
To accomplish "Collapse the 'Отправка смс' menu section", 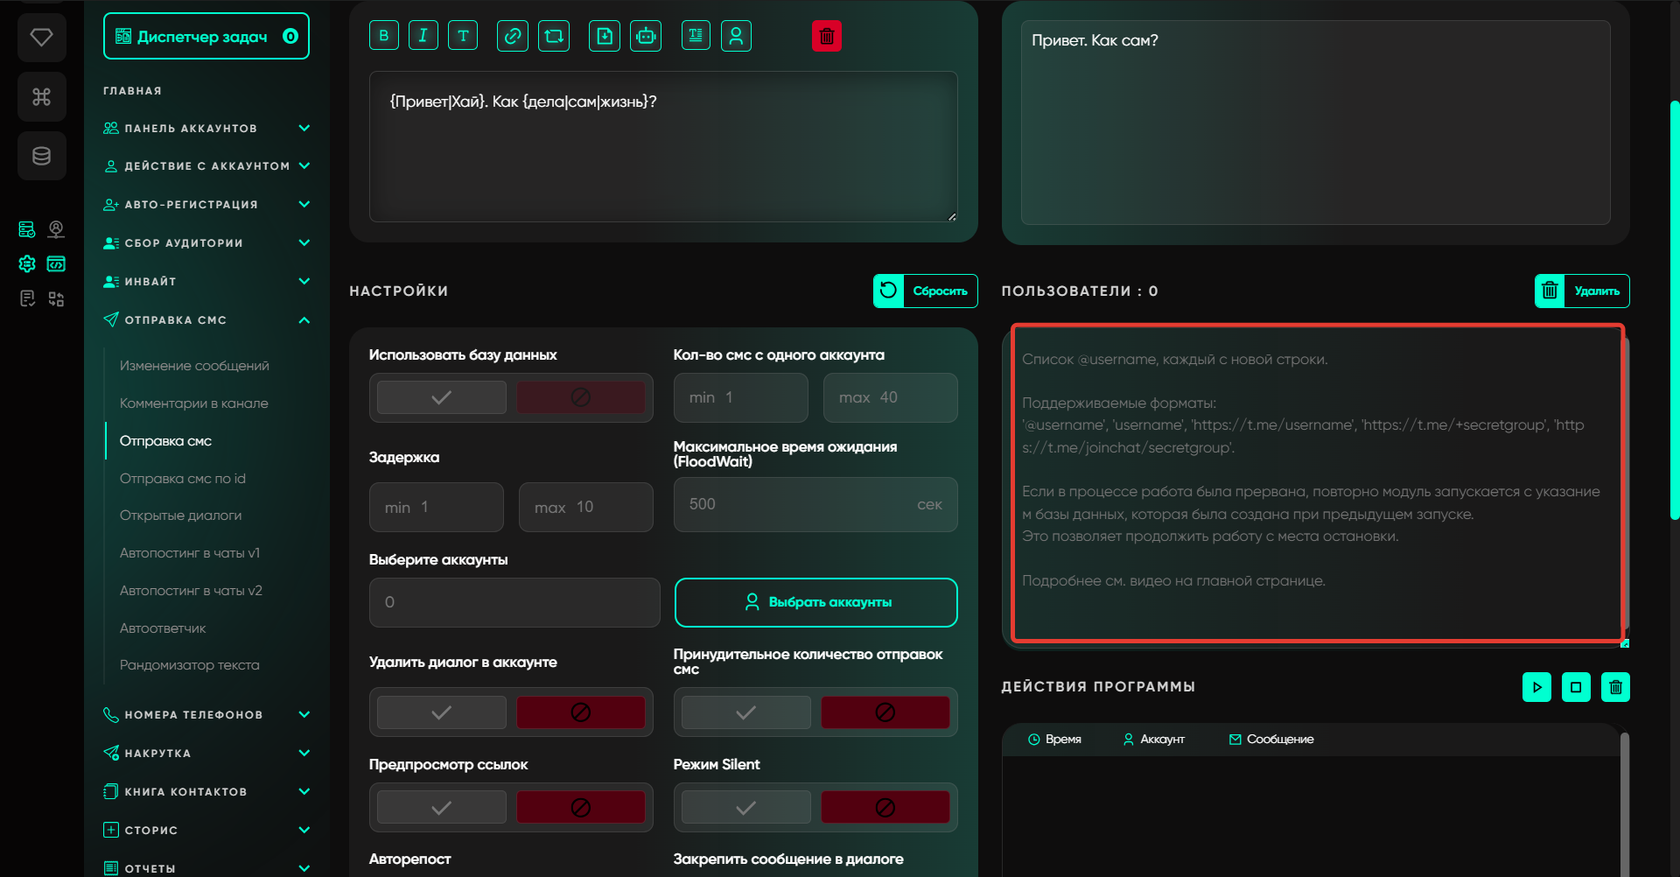I will point(304,320).
